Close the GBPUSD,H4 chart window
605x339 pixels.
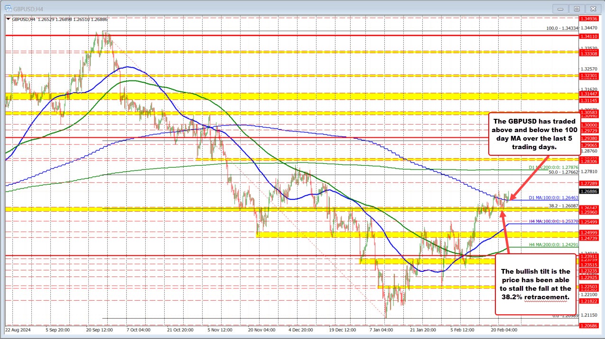pos(593,8)
